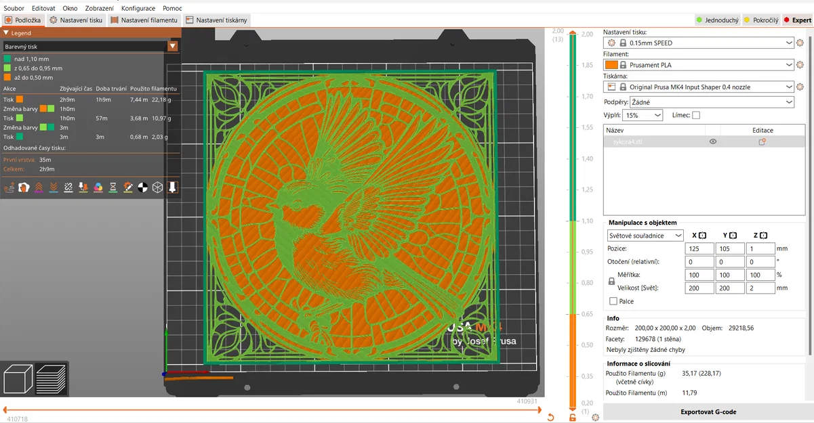
Task: Switch to sliced layers preview icon
Action: [50, 379]
